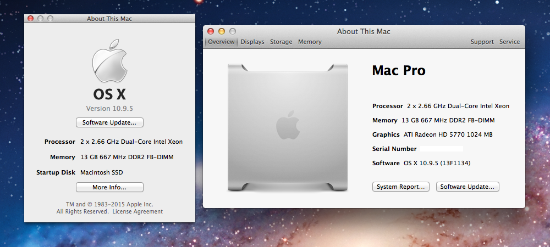Click the Mac Pro window title bar
The image size is (550, 247).
pyautogui.click(x=364, y=31)
